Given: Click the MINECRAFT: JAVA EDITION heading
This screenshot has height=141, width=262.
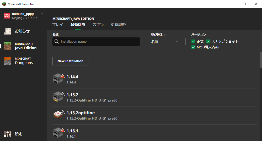Looking at the screenshot, I should point(73,19).
